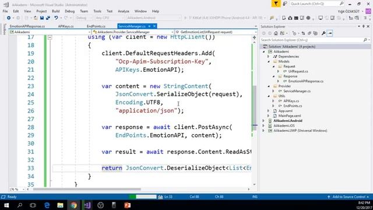Click the editor horizontal scrollbar thumb
The height and width of the screenshot is (210, 373).
[x=87, y=189]
